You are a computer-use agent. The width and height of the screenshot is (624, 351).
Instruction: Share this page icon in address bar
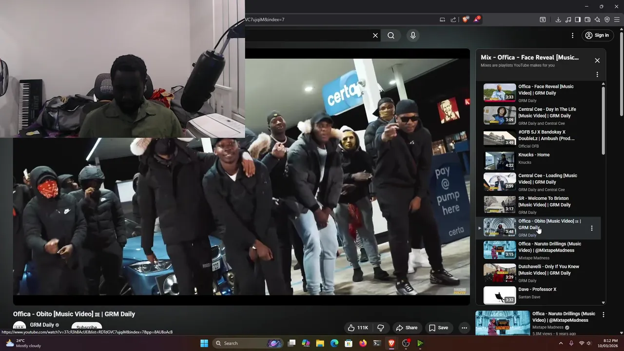click(453, 19)
